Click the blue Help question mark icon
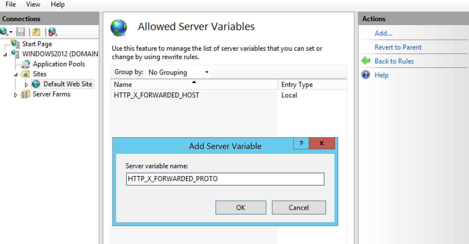Viewport: 469px width, 244px height. point(366,75)
